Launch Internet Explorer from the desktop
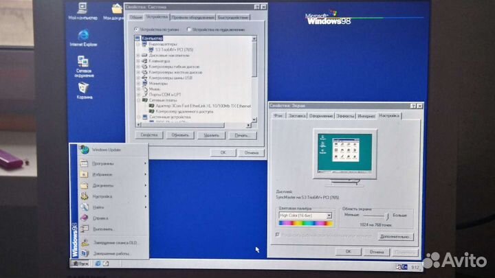 pyautogui.click(x=83, y=38)
